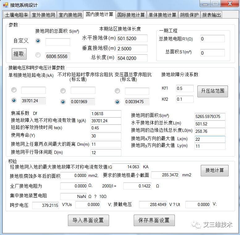
Task: Select the radio button beside 39701.24
Action: click(14, 100)
